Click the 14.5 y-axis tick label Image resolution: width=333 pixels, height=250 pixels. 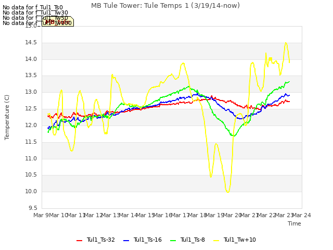point(31,43)
